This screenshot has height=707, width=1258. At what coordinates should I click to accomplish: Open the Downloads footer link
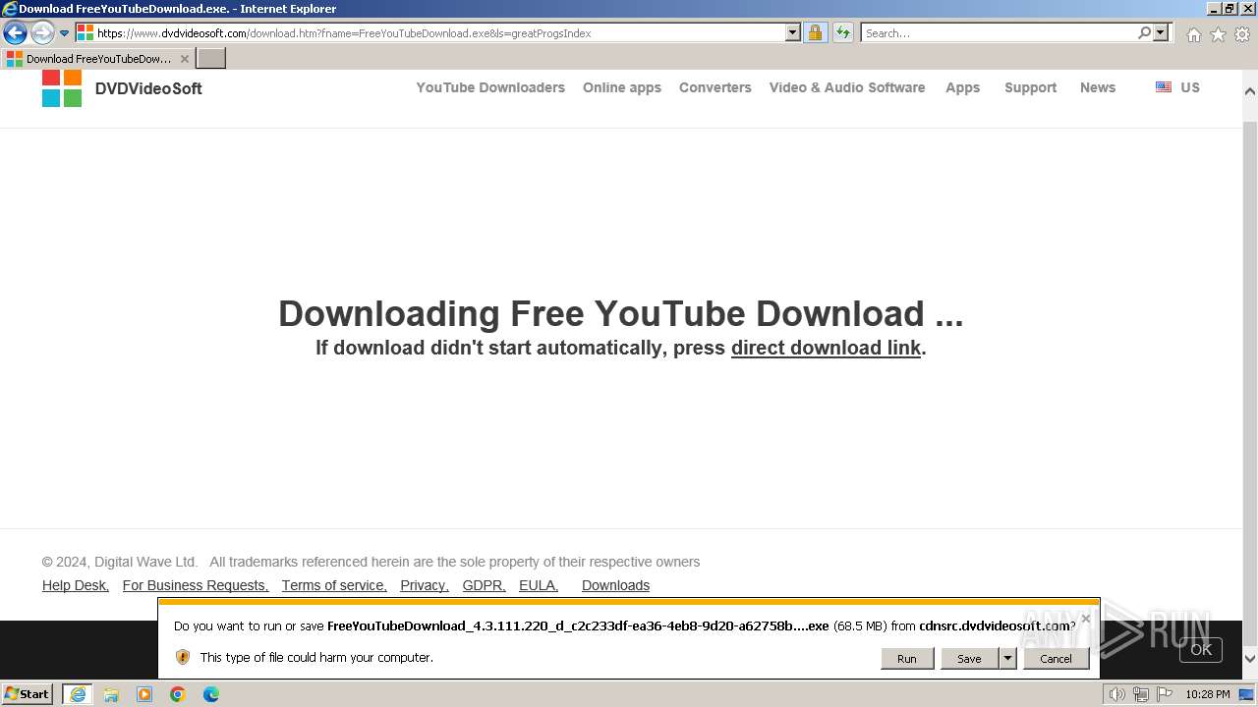point(615,585)
